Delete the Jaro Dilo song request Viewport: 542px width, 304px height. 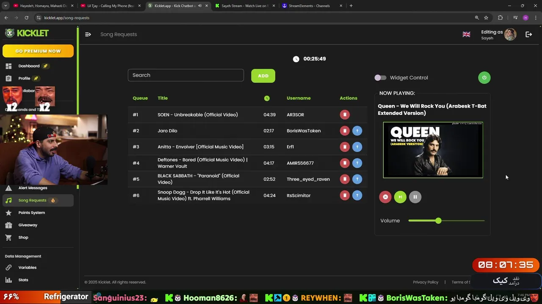345,131
